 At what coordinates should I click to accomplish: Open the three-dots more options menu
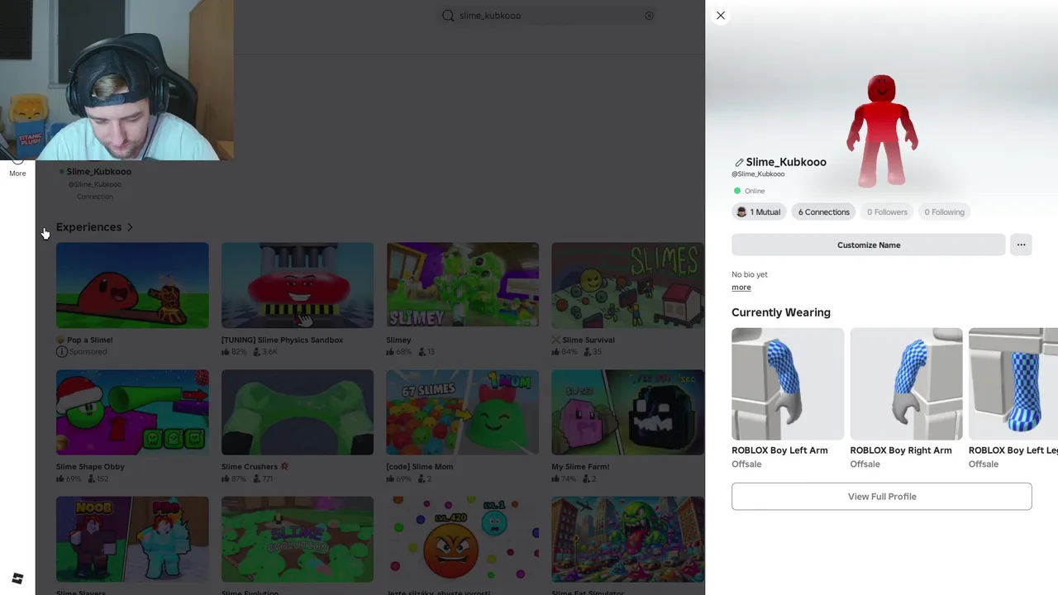pyautogui.click(x=1021, y=245)
